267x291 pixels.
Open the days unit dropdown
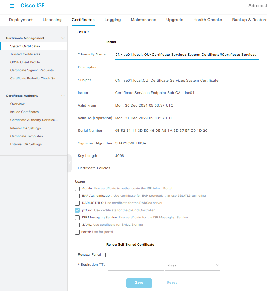pos(192,265)
